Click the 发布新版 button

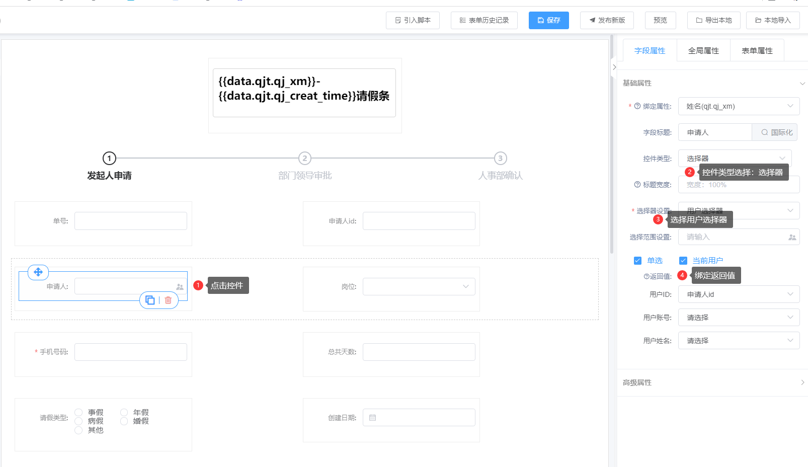click(x=607, y=20)
